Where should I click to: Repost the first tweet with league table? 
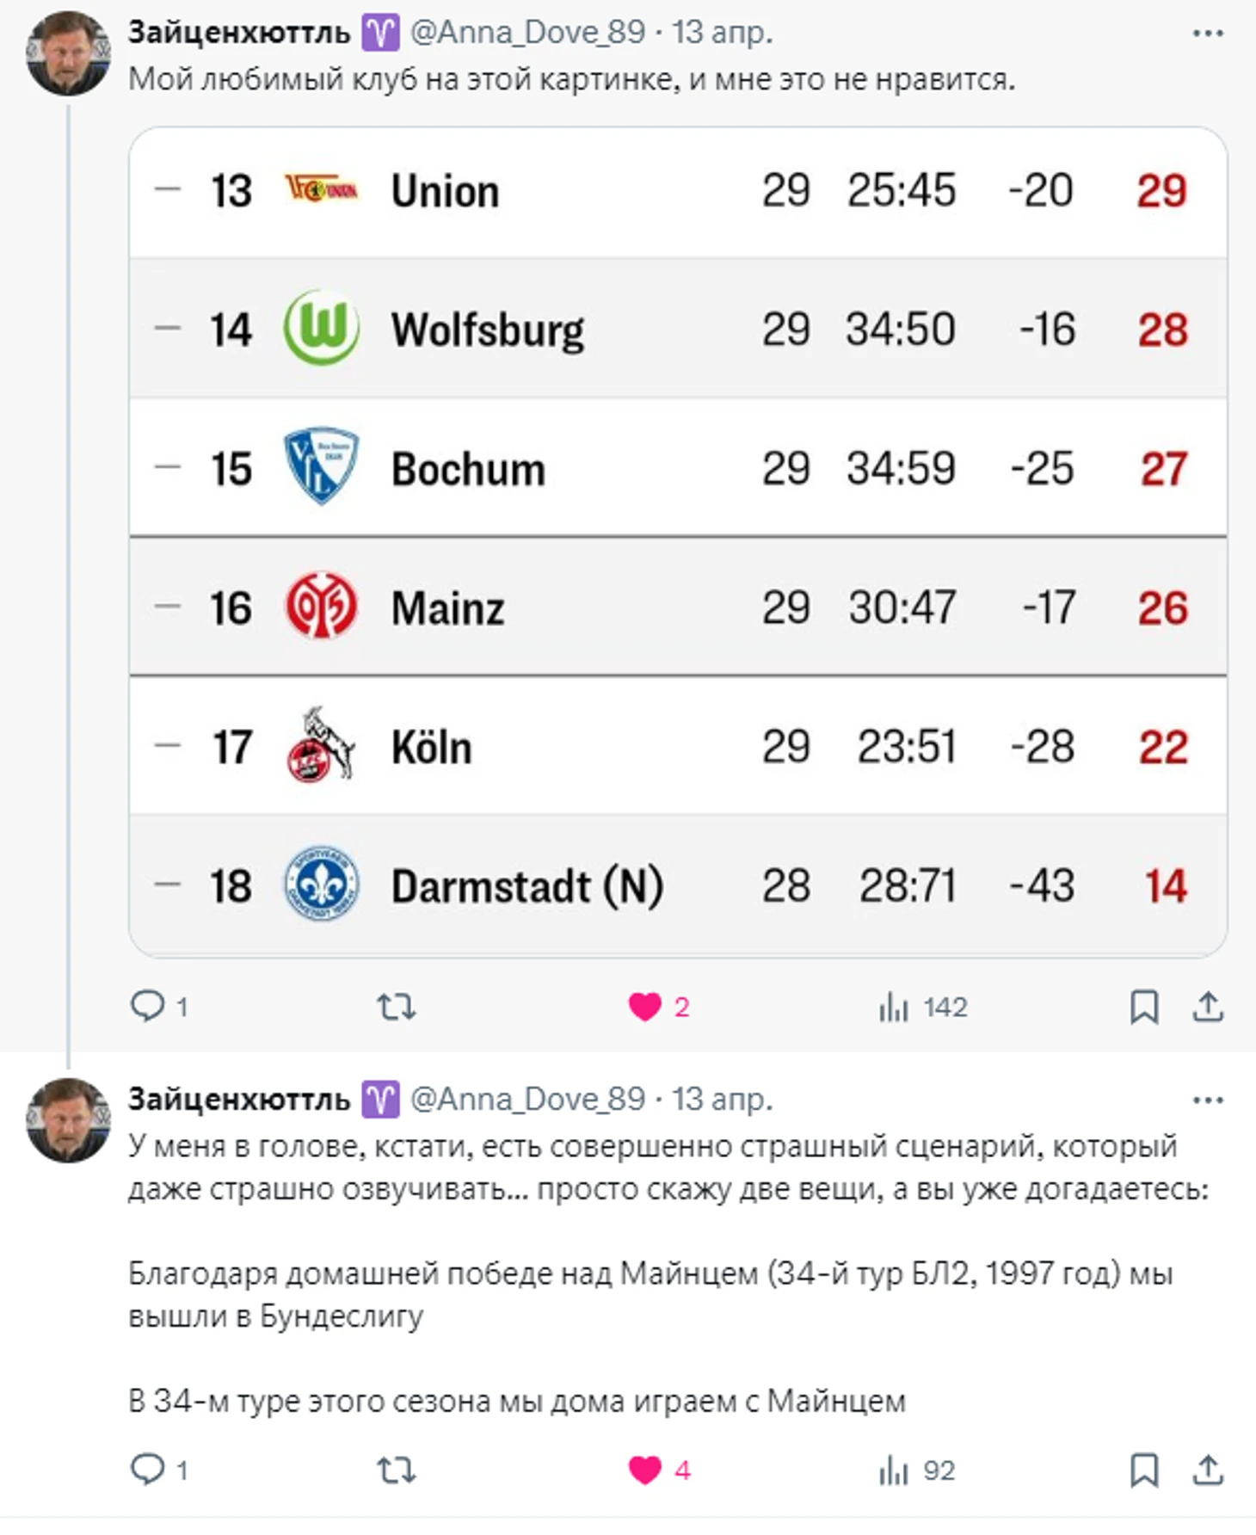(396, 1006)
